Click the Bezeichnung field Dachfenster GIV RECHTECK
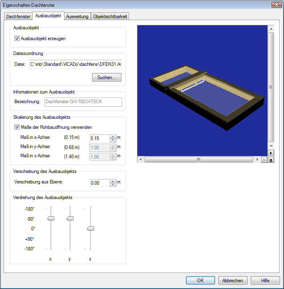 [x=83, y=102]
